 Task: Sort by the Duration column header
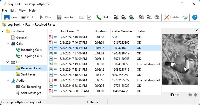point(102,31)
